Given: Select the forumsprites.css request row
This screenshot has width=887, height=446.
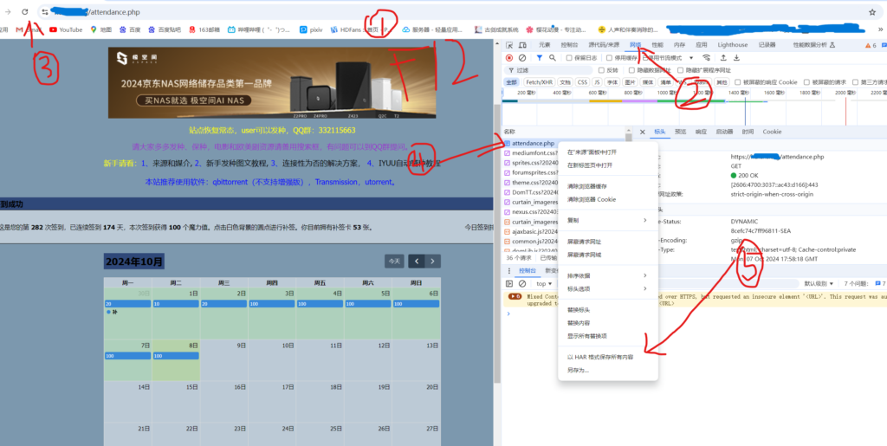Looking at the screenshot, I should click(531, 172).
